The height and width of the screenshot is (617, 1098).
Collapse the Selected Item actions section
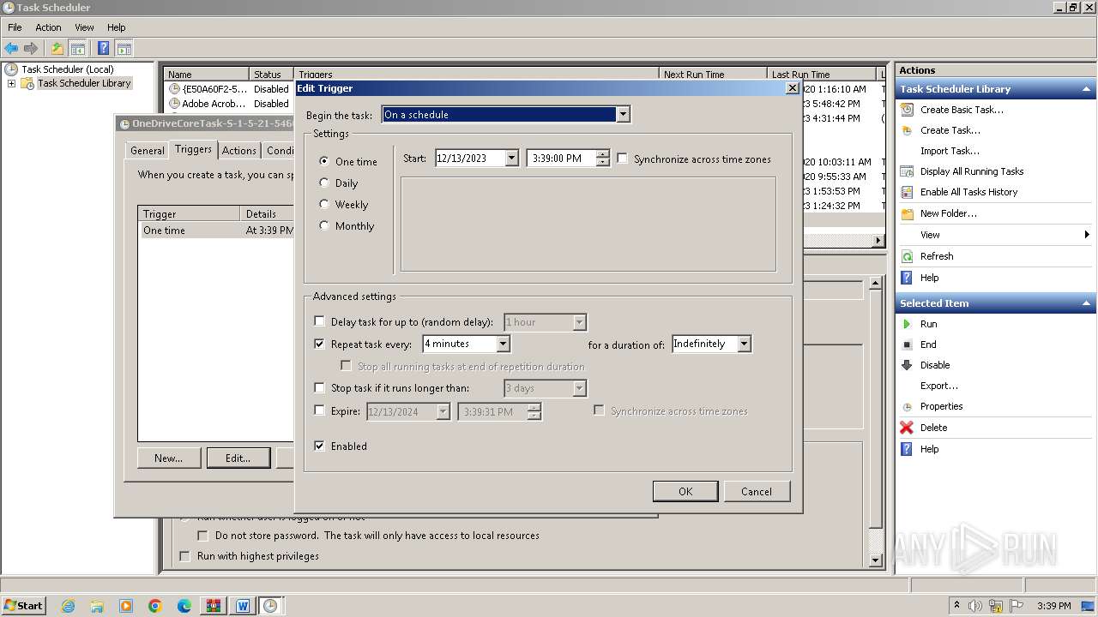(1087, 303)
